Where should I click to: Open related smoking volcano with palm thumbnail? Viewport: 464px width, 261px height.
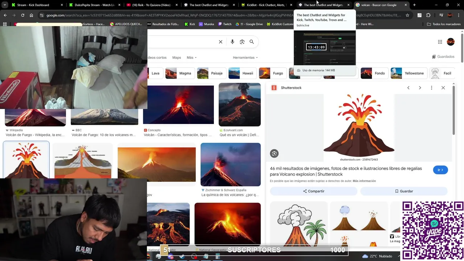(299, 224)
